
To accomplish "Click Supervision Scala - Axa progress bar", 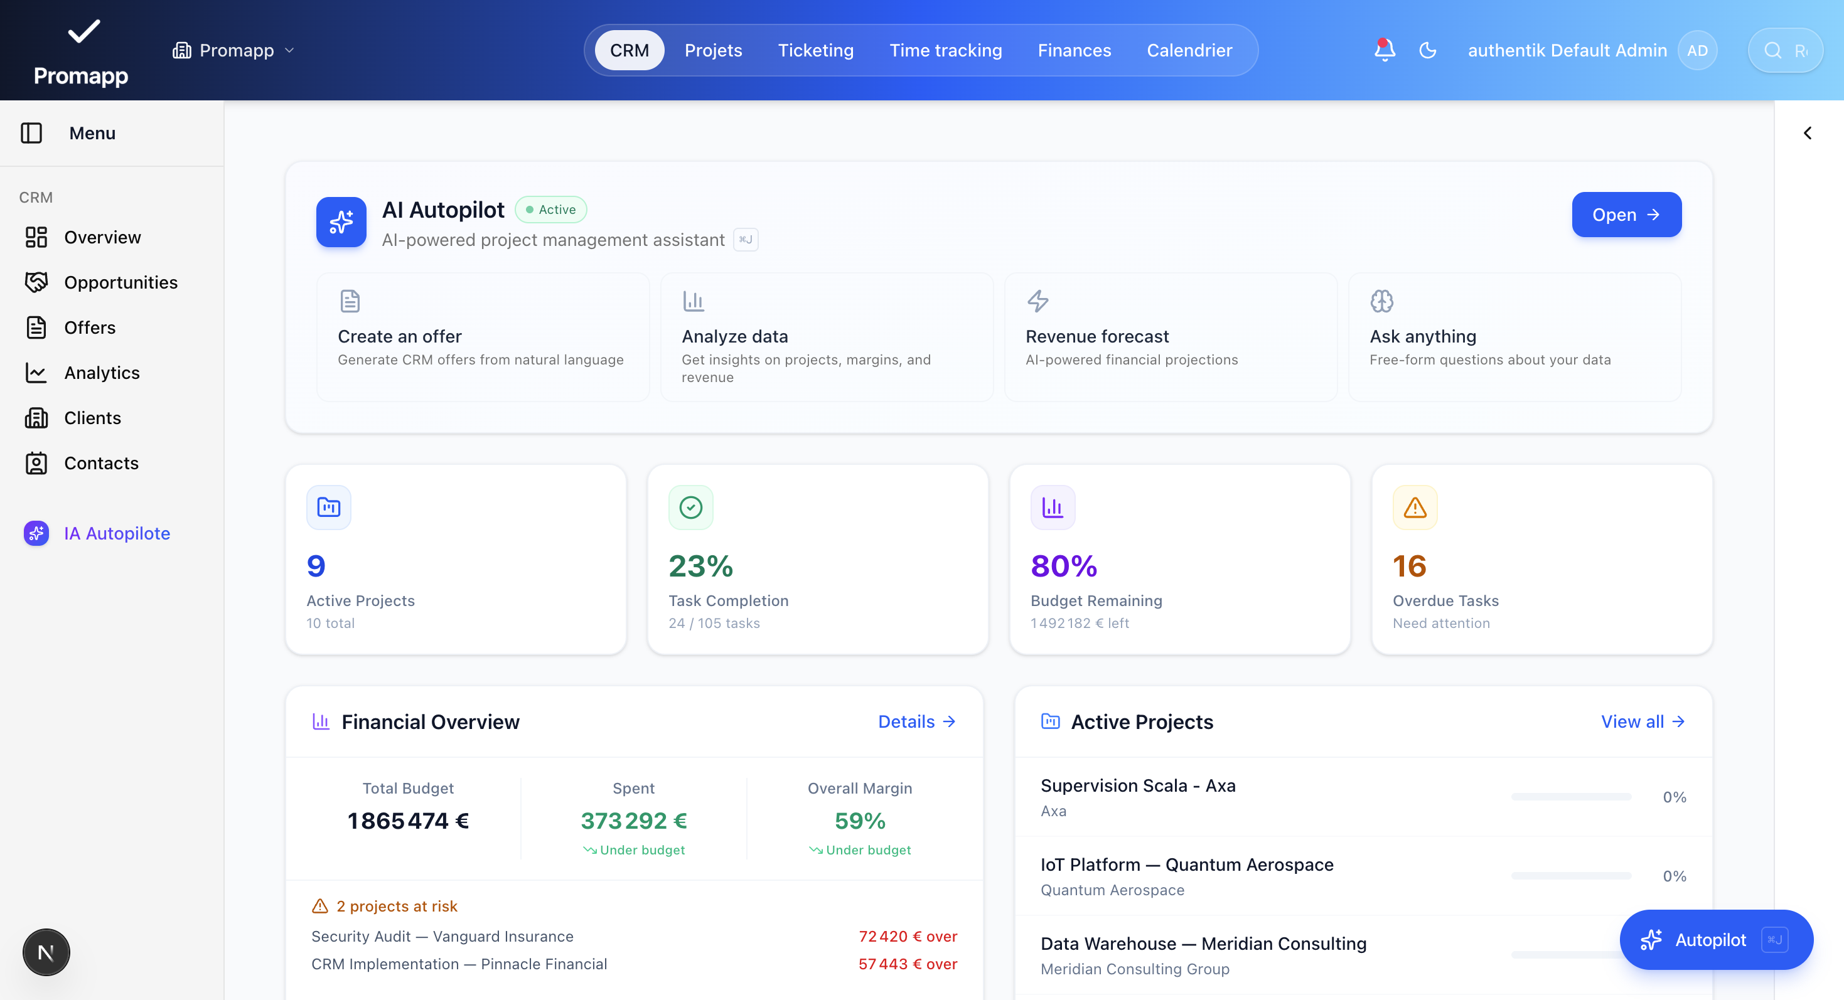I will (x=1571, y=797).
